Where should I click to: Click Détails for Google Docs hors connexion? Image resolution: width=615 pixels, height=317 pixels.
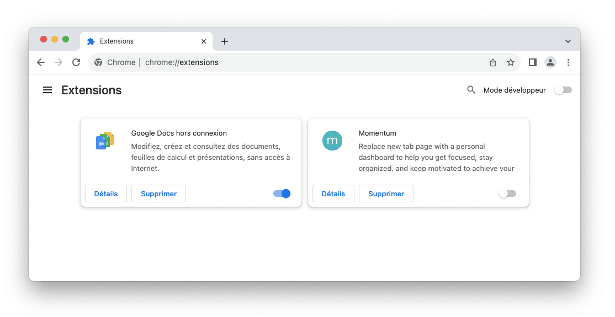point(106,194)
